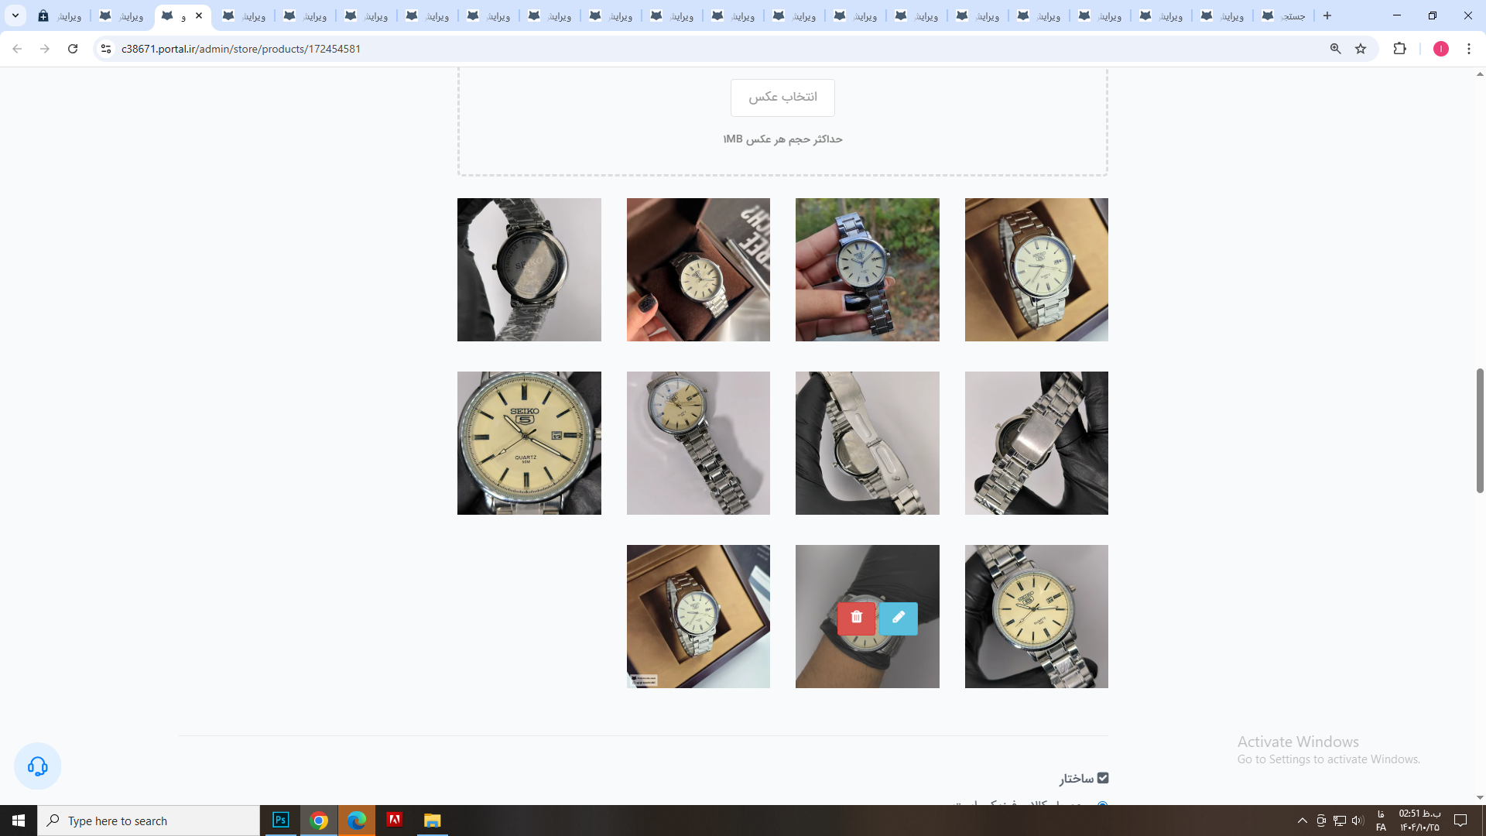Reload the page with refresh icon

tap(73, 49)
